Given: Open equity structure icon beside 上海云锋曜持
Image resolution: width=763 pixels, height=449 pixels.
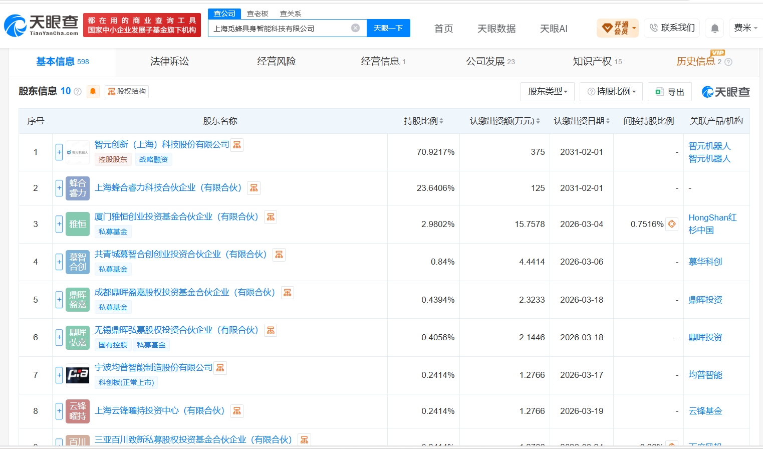Looking at the screenshot, I should [x=237, y=411].
